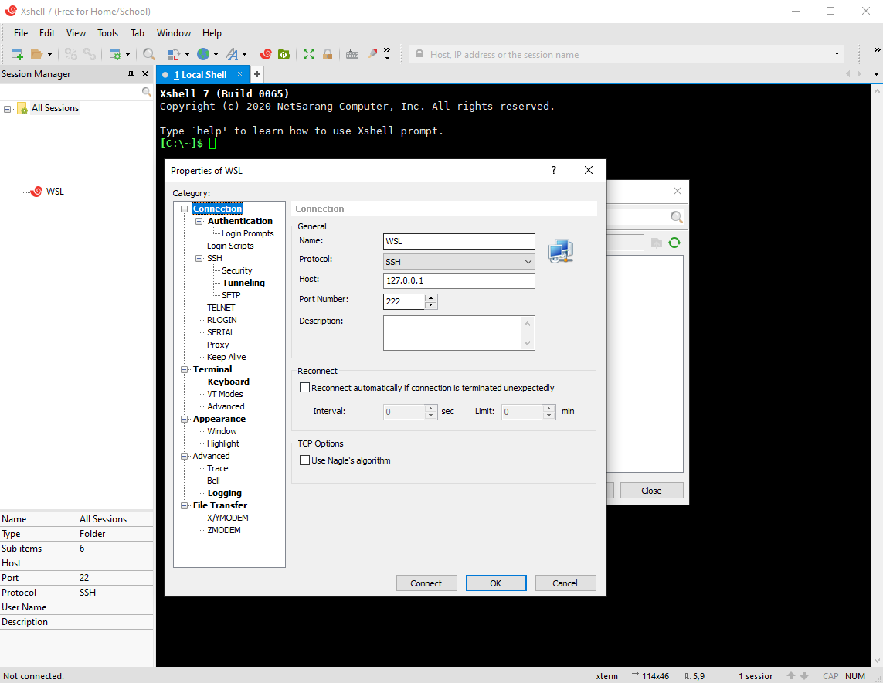Switch to the 1 Local Shell tab

point(200,75)
